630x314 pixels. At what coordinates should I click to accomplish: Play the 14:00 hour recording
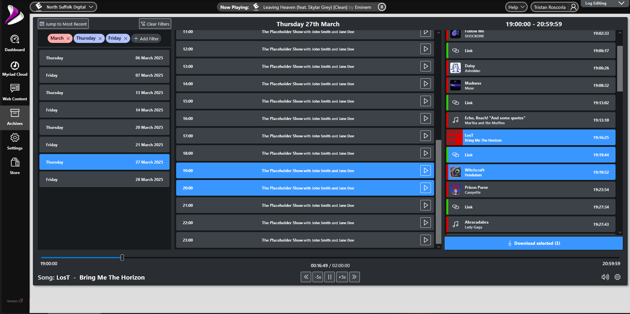[426, 84]
